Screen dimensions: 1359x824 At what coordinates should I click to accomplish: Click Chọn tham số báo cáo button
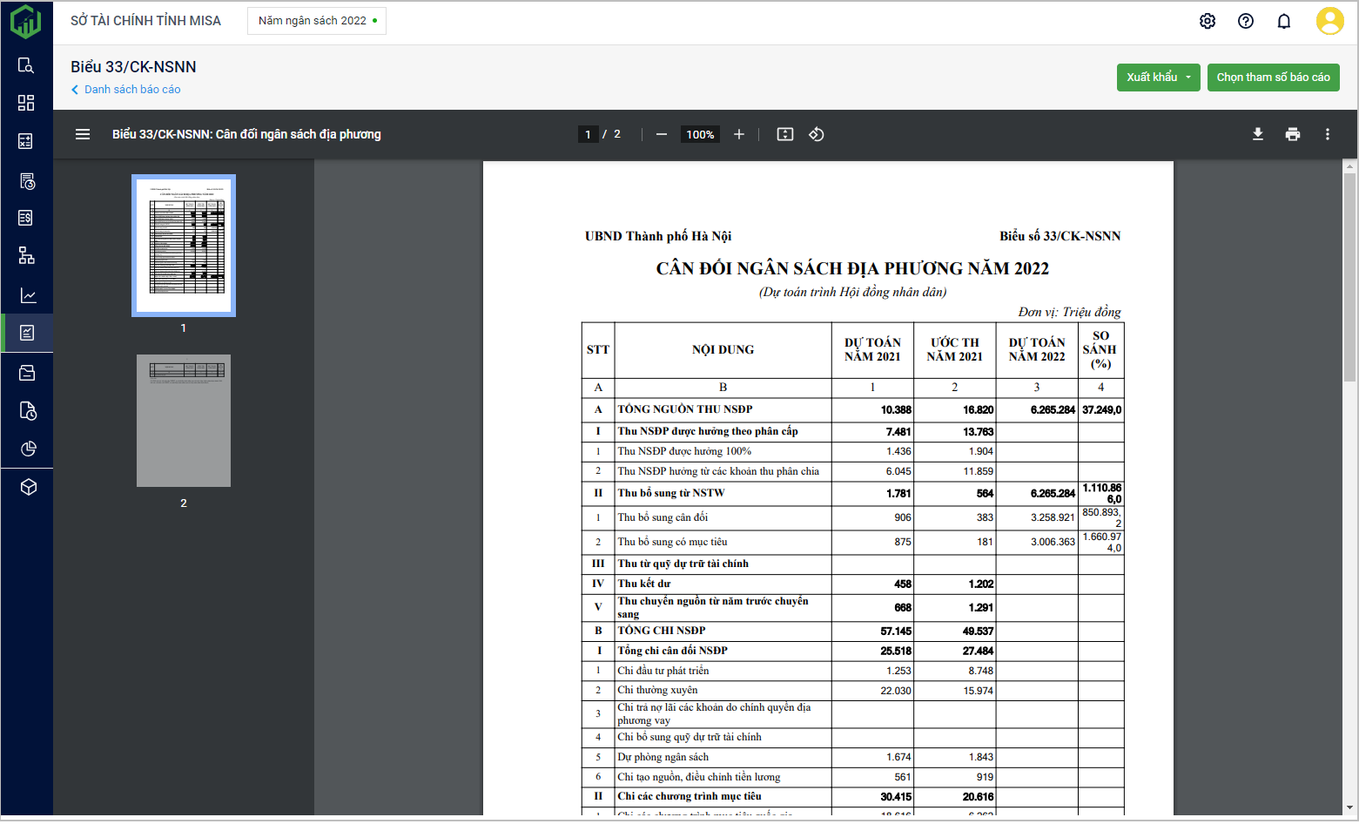[x=1273, y=78]
